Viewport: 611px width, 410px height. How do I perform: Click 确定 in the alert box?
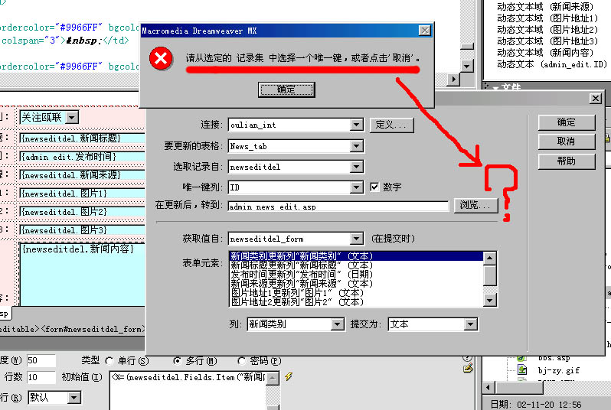[287, 89]
